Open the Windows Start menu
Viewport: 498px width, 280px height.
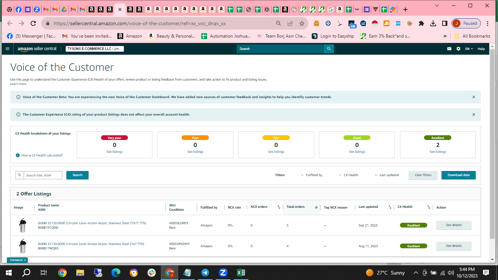tap(9, 272)
